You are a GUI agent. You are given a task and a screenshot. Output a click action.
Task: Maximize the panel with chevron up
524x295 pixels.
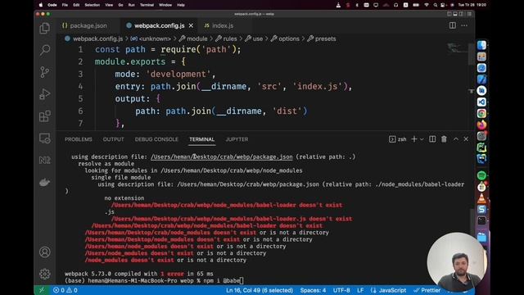pyautogui.click(x=456, y=139)
